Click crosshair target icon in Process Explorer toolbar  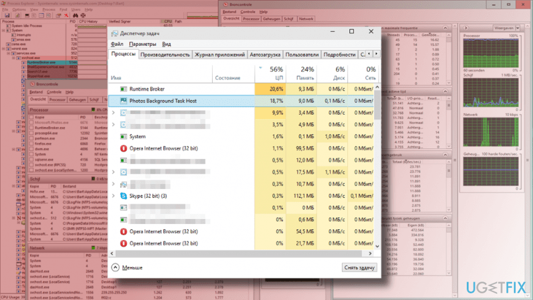[x=83, y=15]
